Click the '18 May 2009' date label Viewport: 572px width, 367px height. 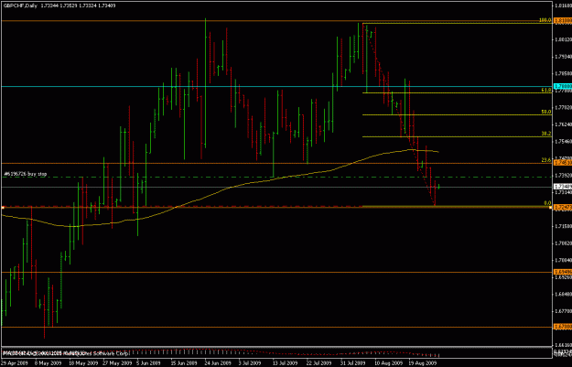[x=82, y=363]
